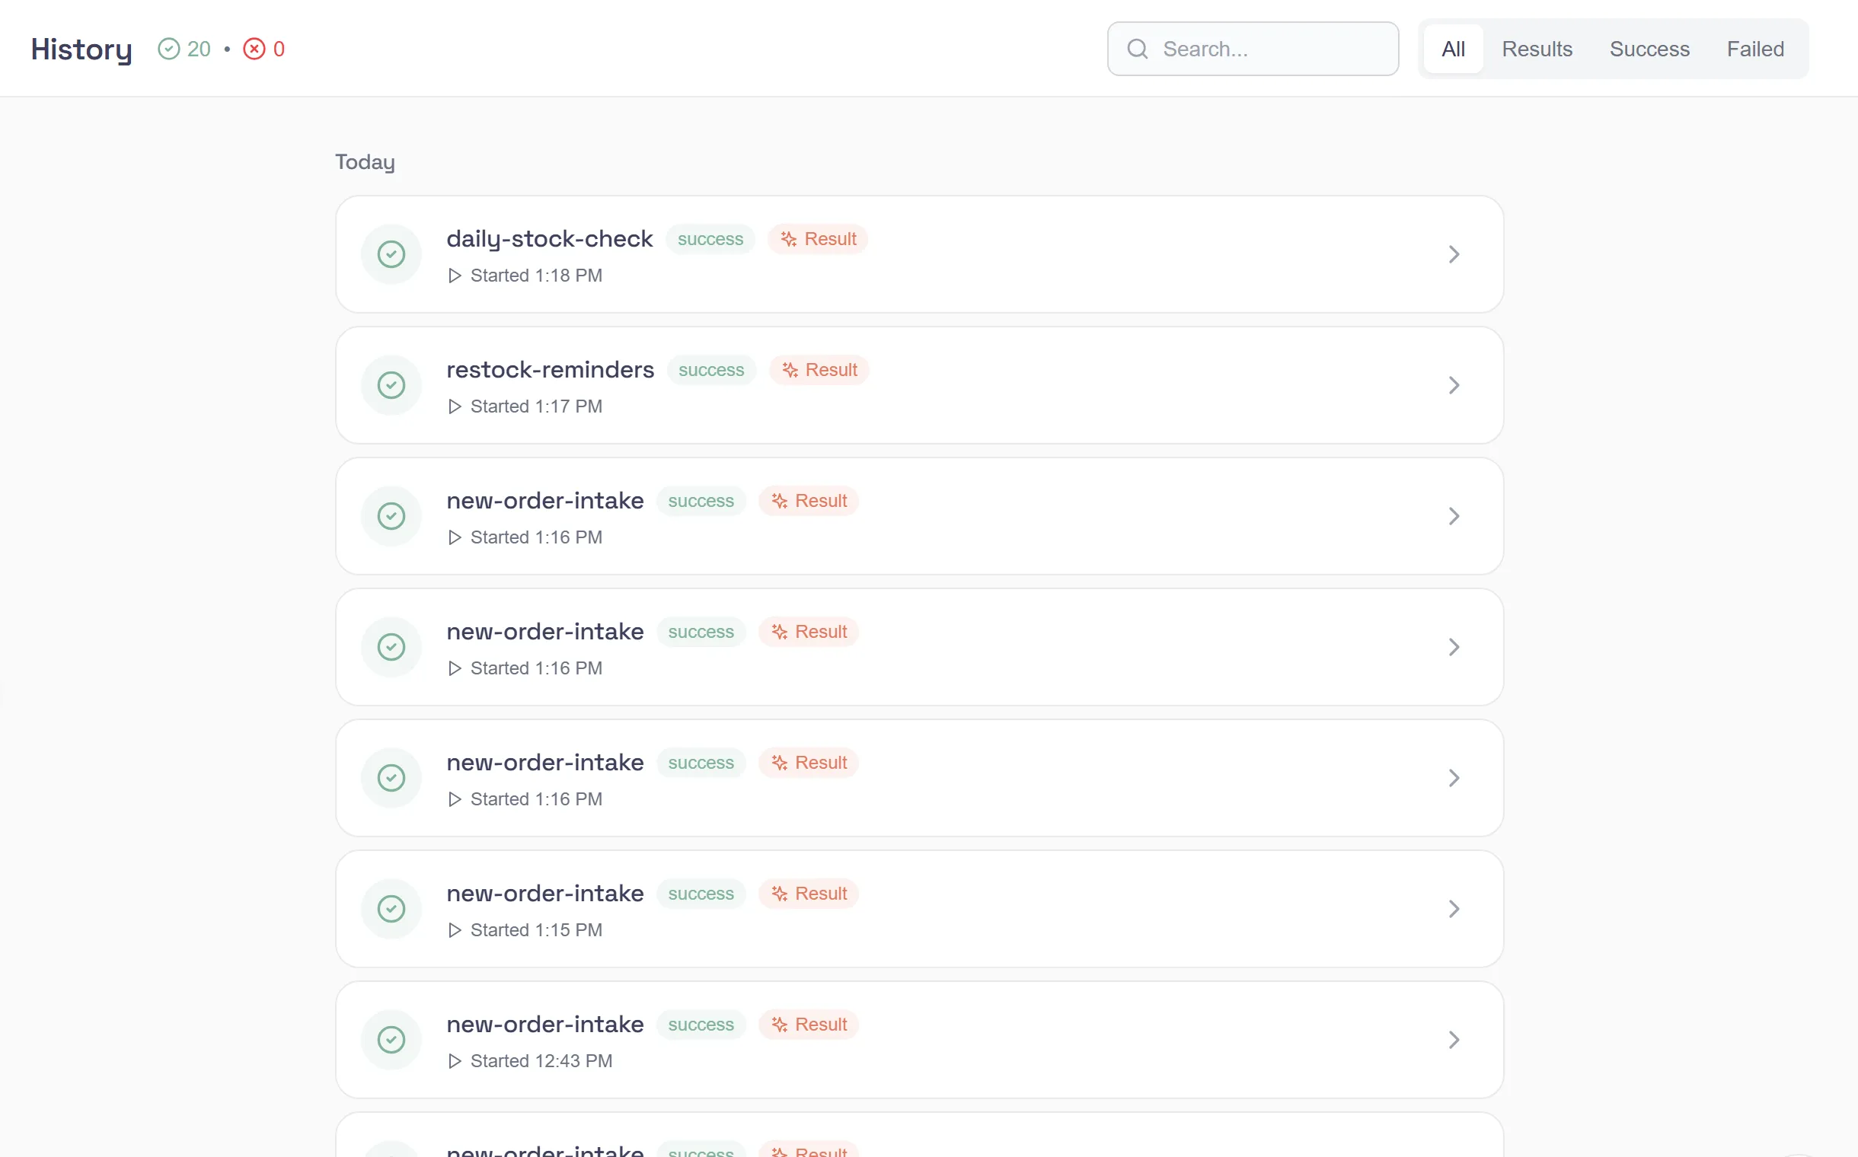Click status check icon of new-order-intake 1:15 PM run

pos(391,908)
